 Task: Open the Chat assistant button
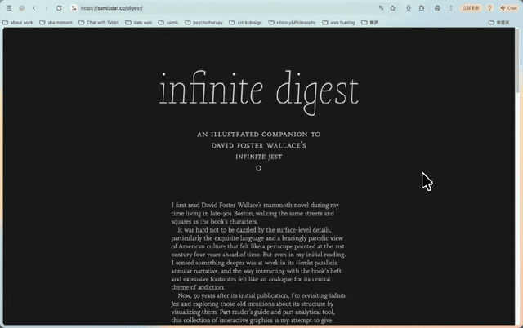508,8
